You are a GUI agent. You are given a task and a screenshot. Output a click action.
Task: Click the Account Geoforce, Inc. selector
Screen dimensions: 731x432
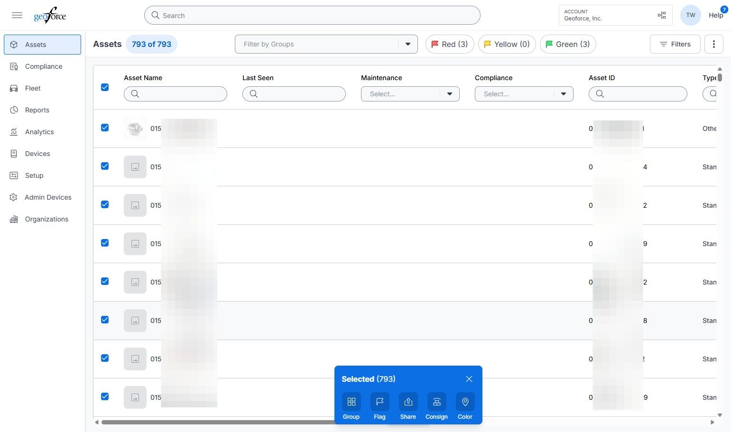click(x=616, y=15)
